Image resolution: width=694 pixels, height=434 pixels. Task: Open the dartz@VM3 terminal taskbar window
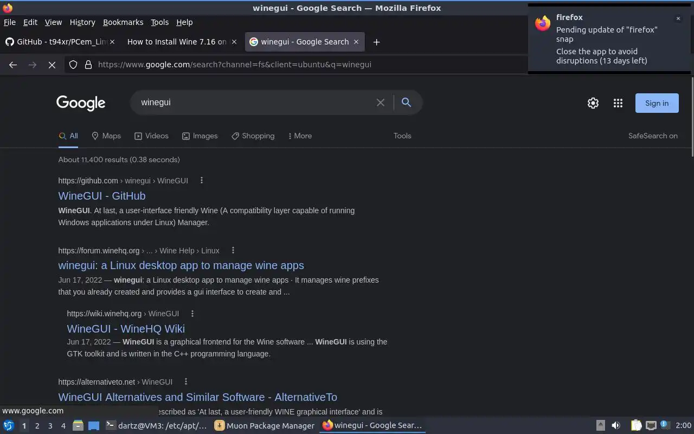(156, 425)
